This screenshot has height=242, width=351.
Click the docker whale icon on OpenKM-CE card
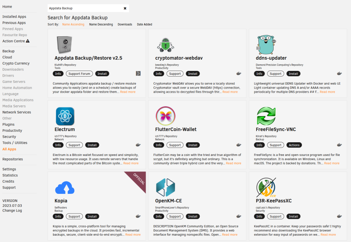(x=239, y=216)
